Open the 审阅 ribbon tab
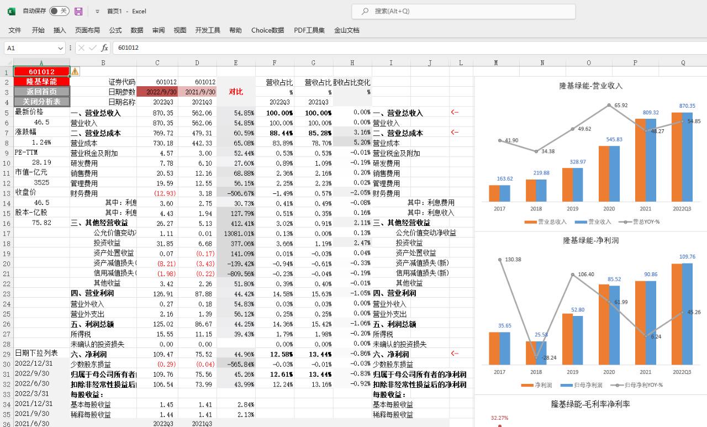The width and height of the screenshot is (707, 427). pos(159,30)
